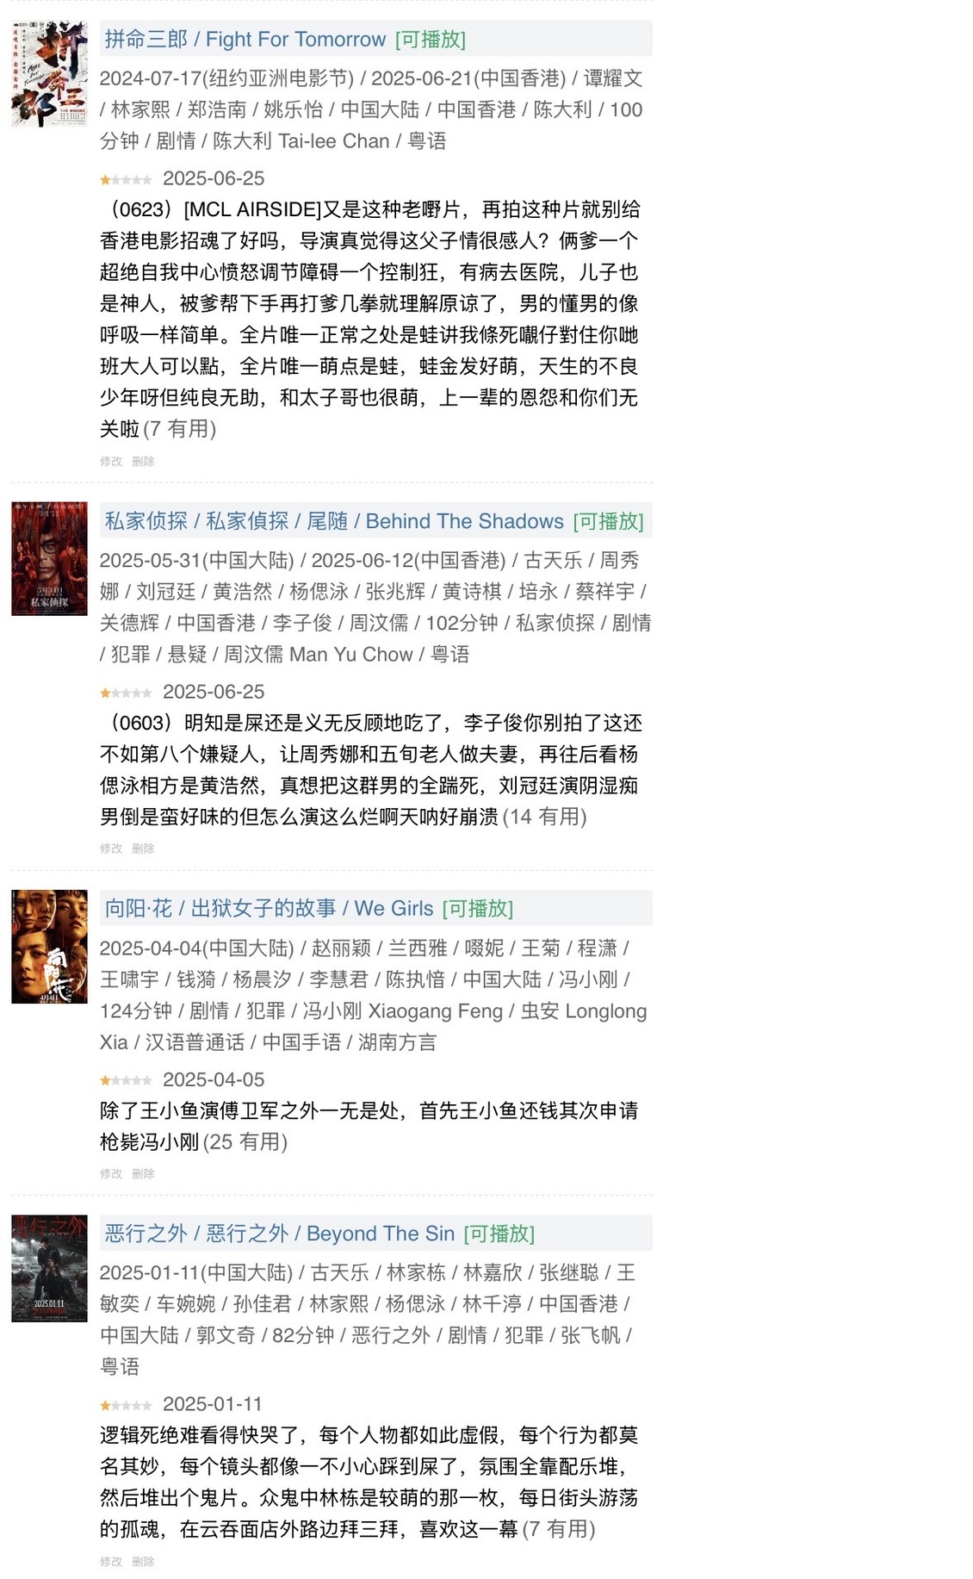Open 恶行之外 / Beyond The Sin title link

(x=279, y=1234)
